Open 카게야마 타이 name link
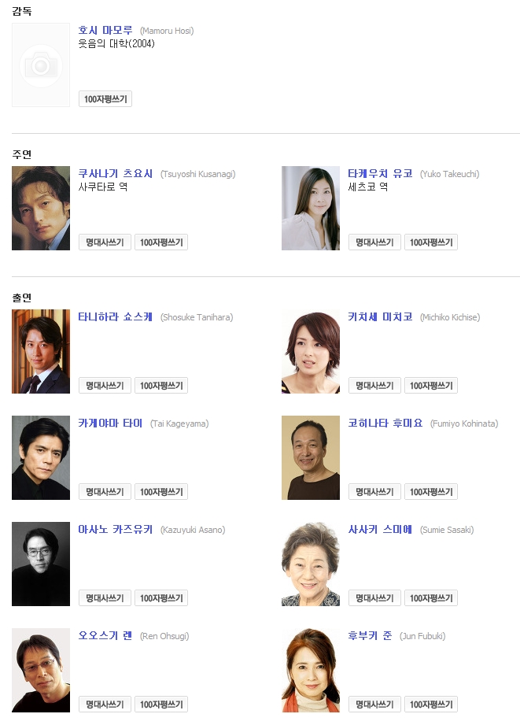Image resolution: width=520 pixels, height=725 pixels. click(x=110, y=424)
